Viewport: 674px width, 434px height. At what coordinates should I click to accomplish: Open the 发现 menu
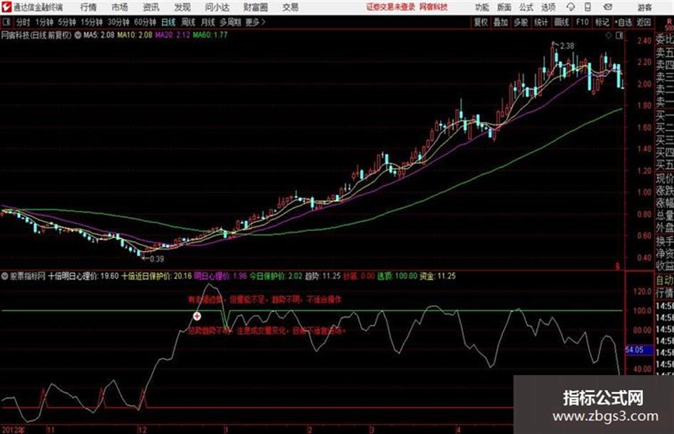pyautogui.click(x=183, y=7)
